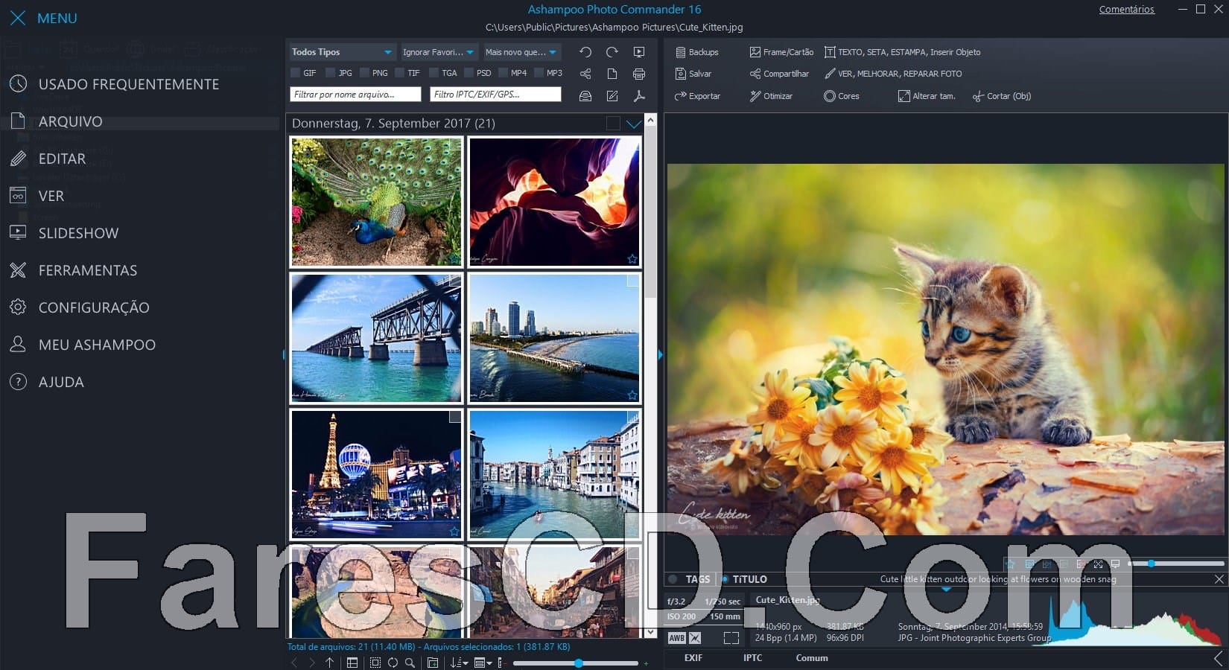Click the Backups button
The width and height of the screenshot is (1229, 670).
pos(696,52)
